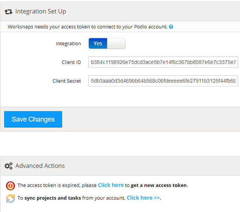Click the orange sync arrows icon

click(10, 199)
